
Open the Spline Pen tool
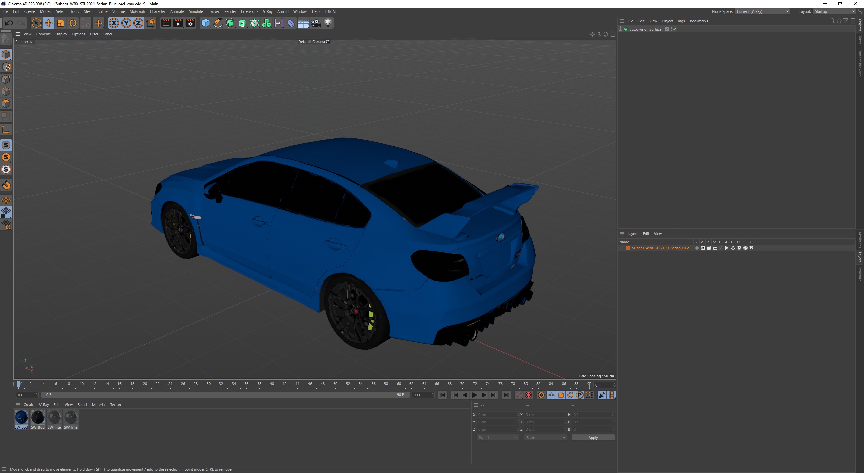(218, 23)
